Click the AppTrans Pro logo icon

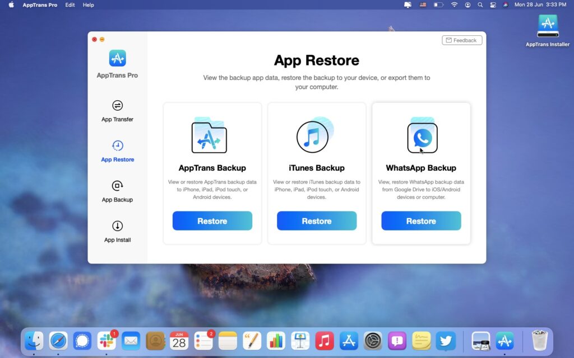[x=117, y=58]
